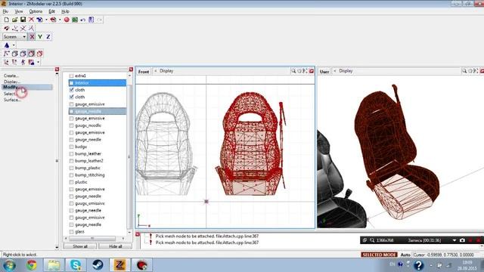Open the User viewport Display dropdown
Viewport: 484px width, 272px height.
(x=346, y=71)
